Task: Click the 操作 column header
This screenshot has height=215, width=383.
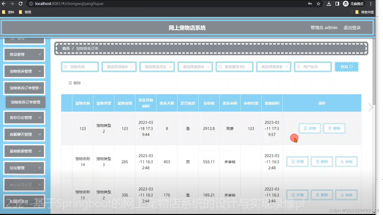Action: 322,103
